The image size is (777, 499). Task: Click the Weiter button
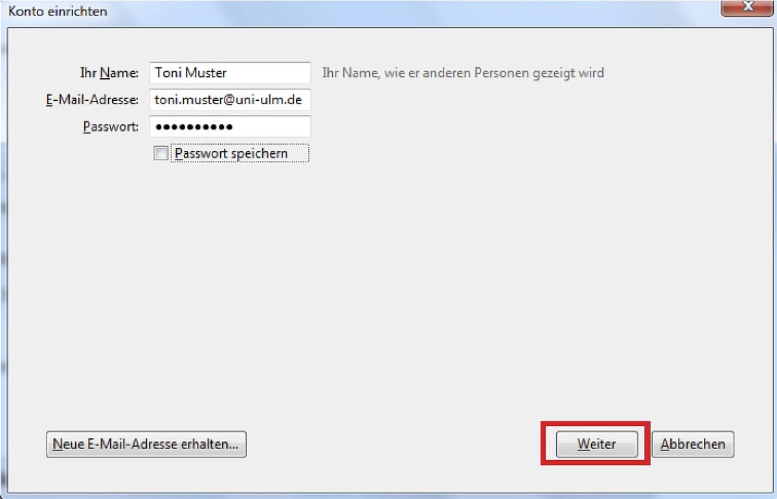tap(597, 444)
